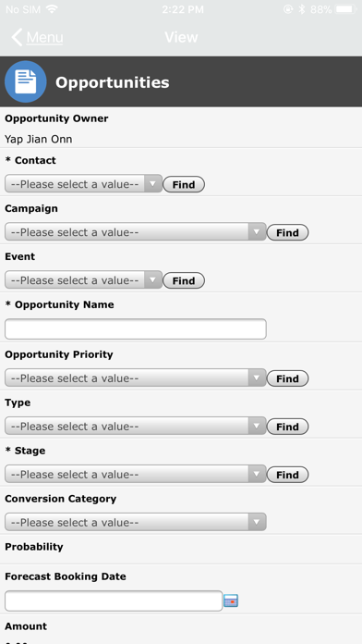Tap the blue Opportunities document icon

point(26,81)
